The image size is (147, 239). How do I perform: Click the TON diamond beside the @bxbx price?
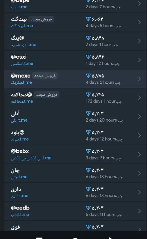click(88, 151)
